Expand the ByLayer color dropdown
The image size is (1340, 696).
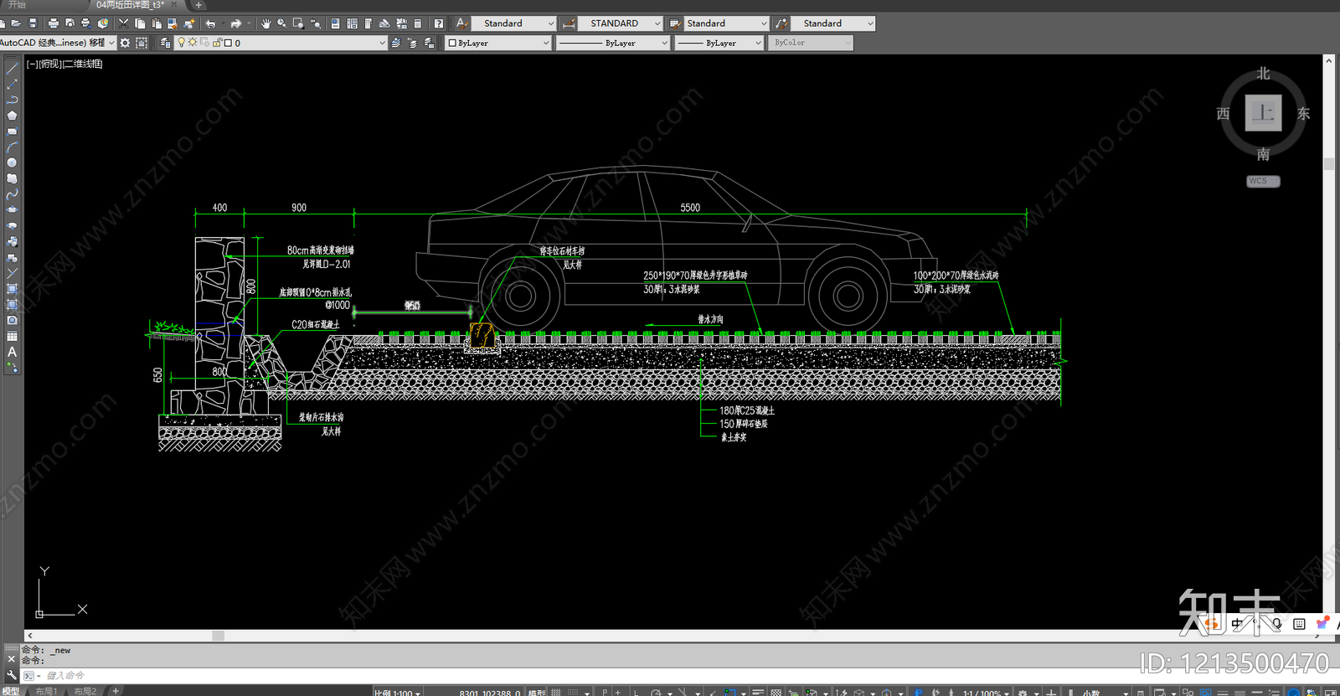click(498, 43)
